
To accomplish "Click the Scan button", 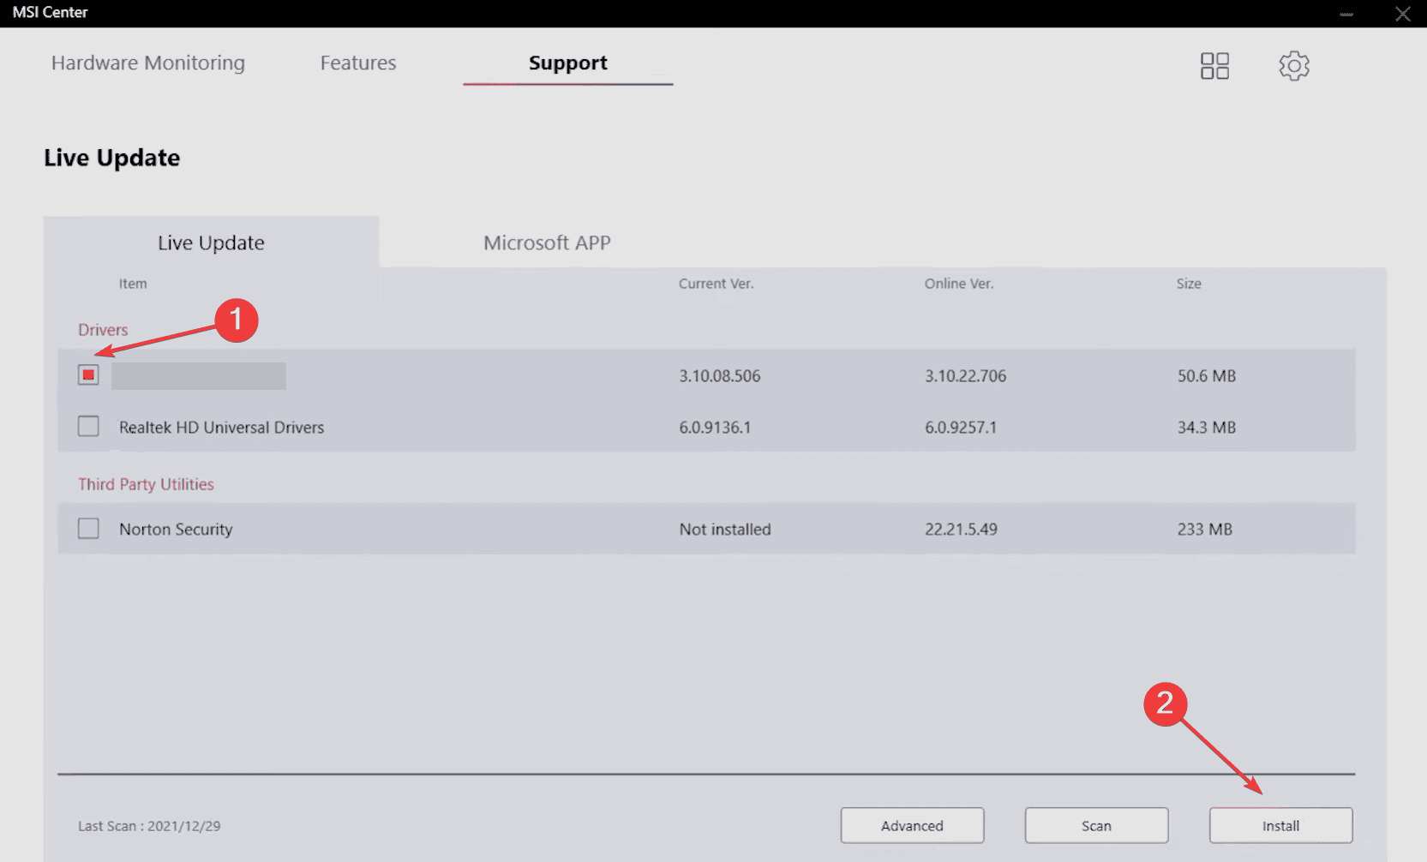I will point(1096,825).
